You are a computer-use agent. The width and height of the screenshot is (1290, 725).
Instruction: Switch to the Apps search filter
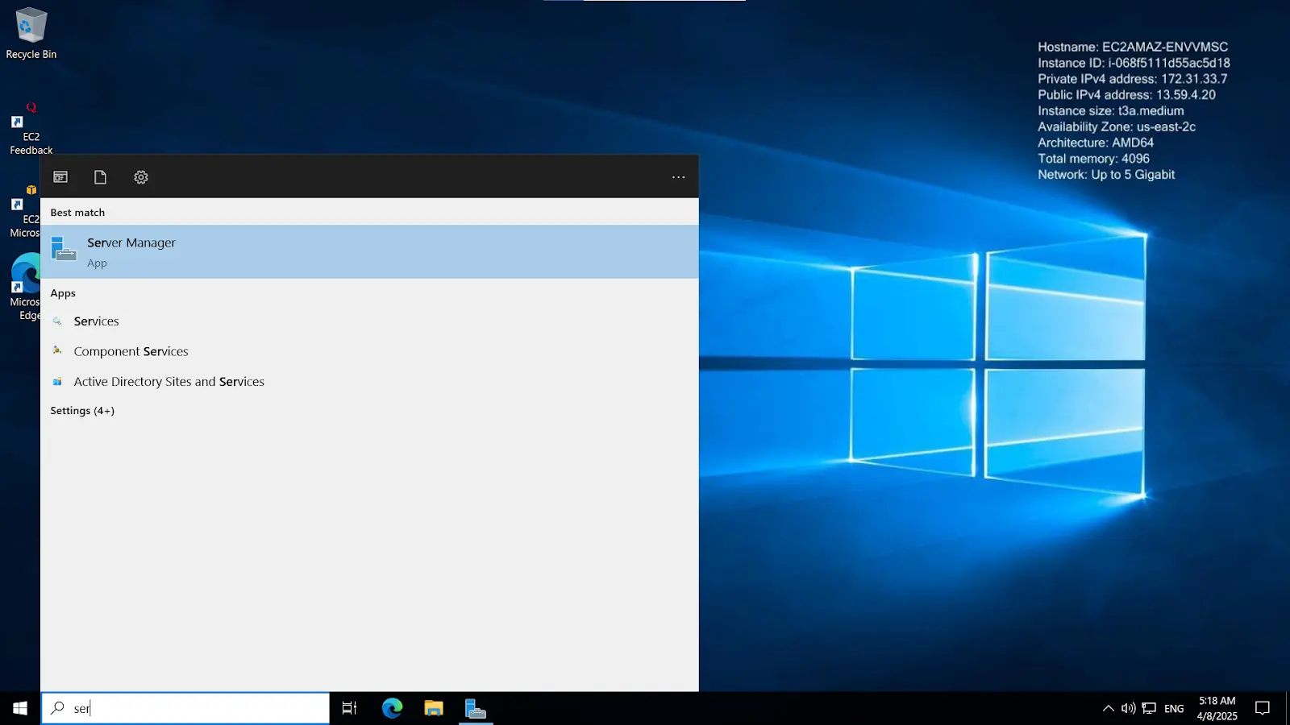(x=60, y=176)
